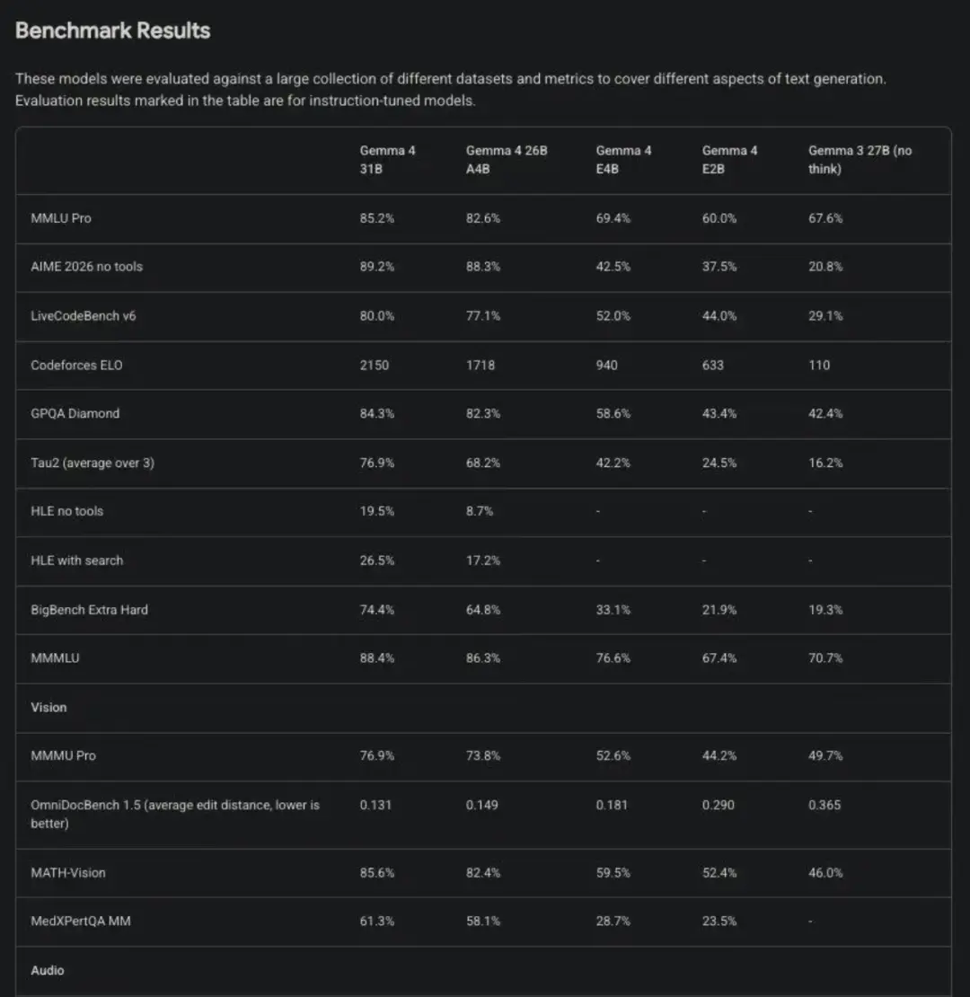Click the 2150 Codeforces ELO score cell

click(x=375, y=366)
